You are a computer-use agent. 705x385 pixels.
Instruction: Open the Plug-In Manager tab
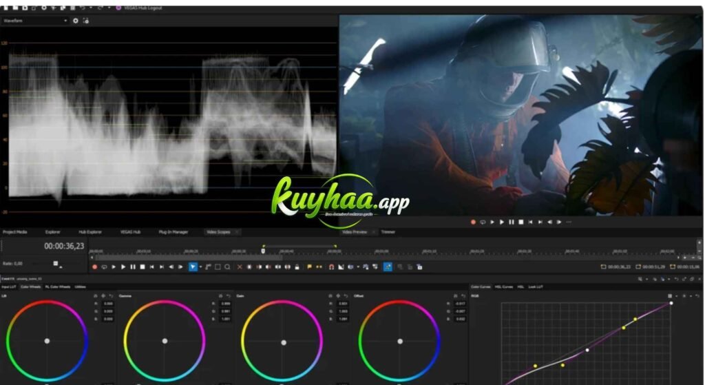tap(173, 232)
